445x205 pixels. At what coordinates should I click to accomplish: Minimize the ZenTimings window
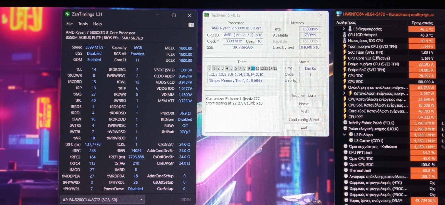pos(158,15)
